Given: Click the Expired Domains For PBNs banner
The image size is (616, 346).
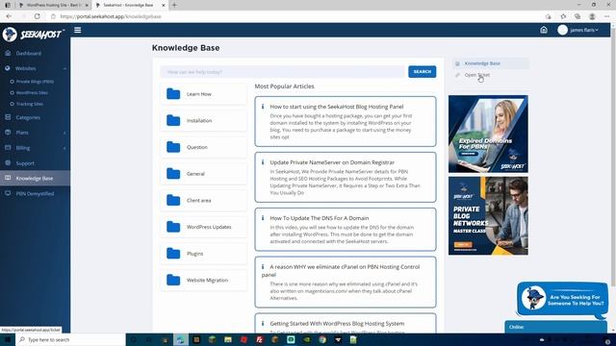Looking at the screenshot, I should pyautogui.click(x=488, y=134).
